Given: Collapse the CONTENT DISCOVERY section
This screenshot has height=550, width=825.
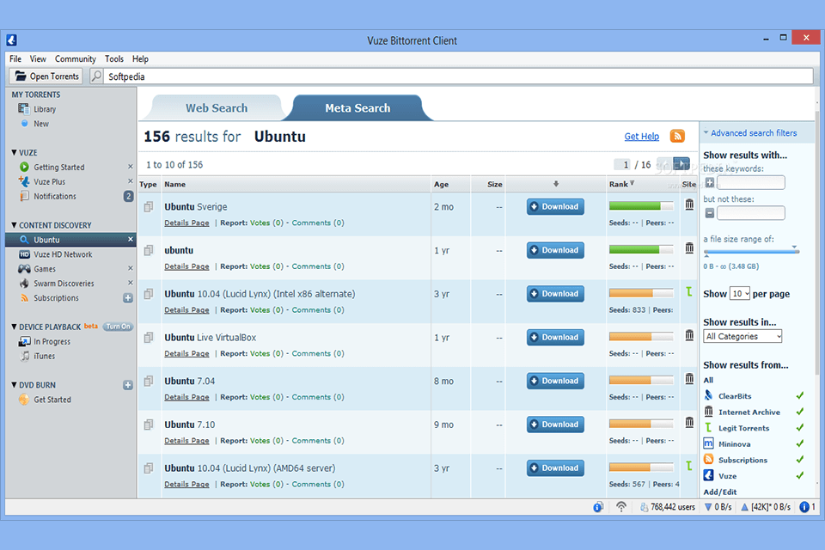Looking at the screenshot, I should tap(15, 225).
